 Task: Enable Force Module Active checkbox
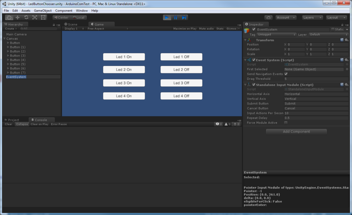[x=286, y=123]
